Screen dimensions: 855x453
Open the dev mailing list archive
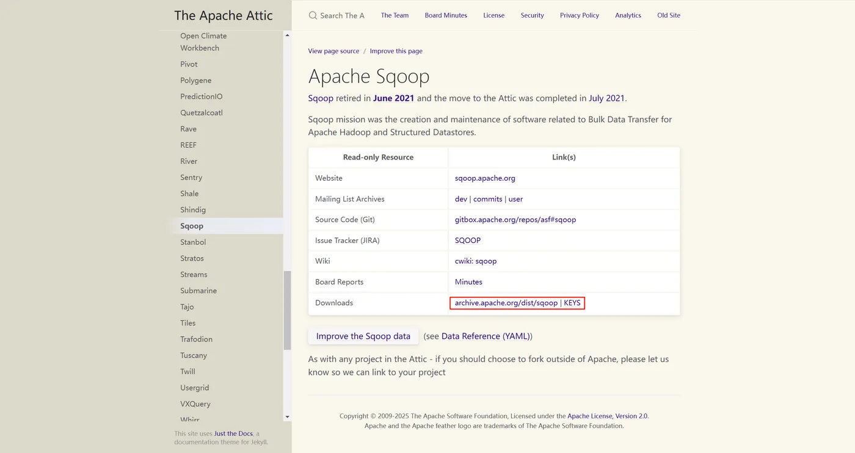click(461, 199)
